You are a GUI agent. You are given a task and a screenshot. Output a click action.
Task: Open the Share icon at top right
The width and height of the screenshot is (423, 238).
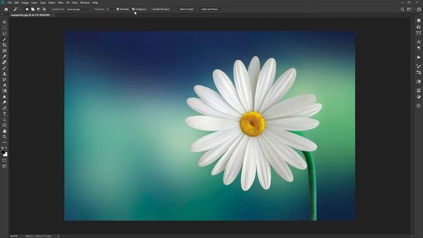tap(419, 9)
